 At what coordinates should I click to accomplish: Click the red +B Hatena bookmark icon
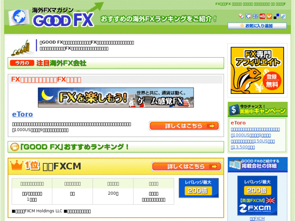tap(262, 16)
